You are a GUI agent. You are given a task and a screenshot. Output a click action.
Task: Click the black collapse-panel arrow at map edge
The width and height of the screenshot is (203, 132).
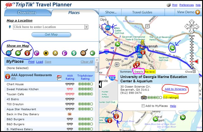tap(100, 84)
